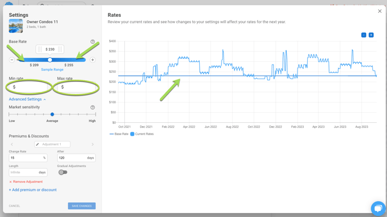The width and height of the screenshot is (387, 217).
Task: Click Add premium or discount link
Action: click(33, 190)
